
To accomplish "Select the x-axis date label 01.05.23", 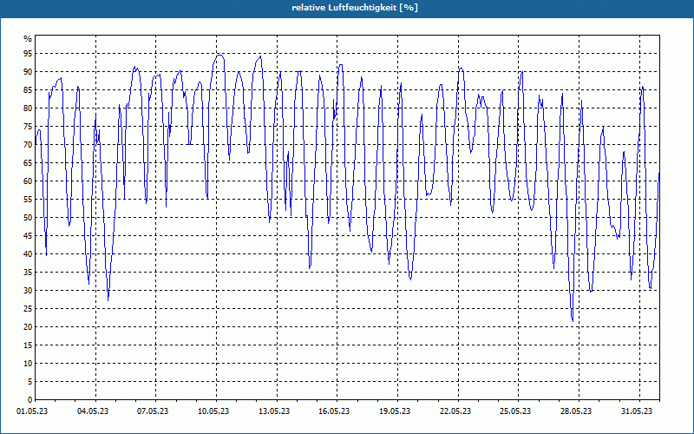I will click(32, 411).
